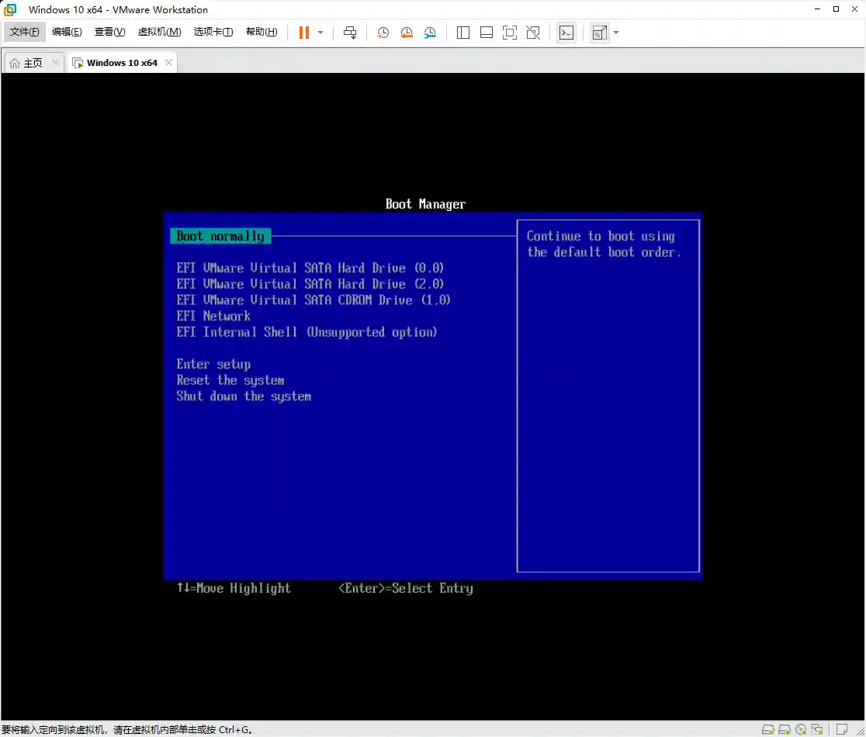Enter full screen mode
Viewport: 866px width, 737px height.
[508, 32]
